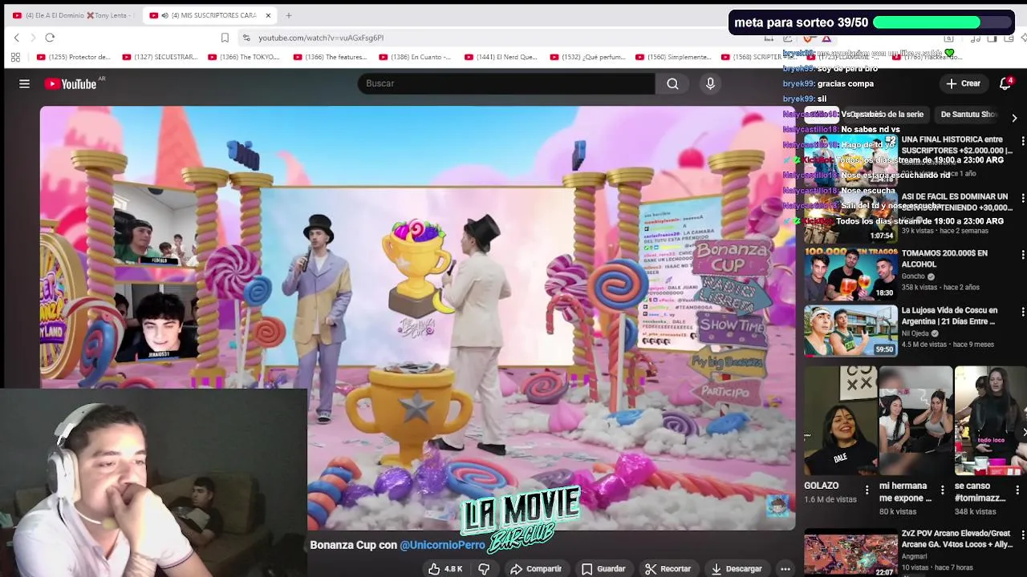Viewport: 1027px width, 577px height.
Task: Open options for 'La Lujosa Vida' video
Action: tap(1022, 312)
